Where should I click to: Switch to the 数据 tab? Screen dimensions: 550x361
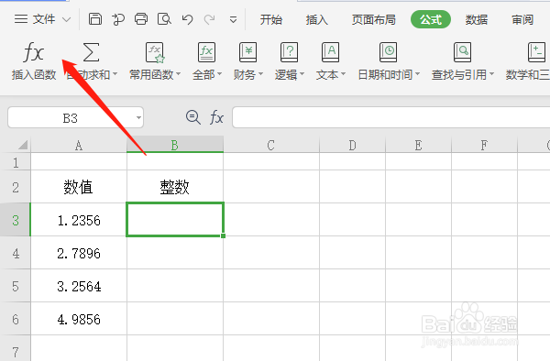click(x=477, y=19)
